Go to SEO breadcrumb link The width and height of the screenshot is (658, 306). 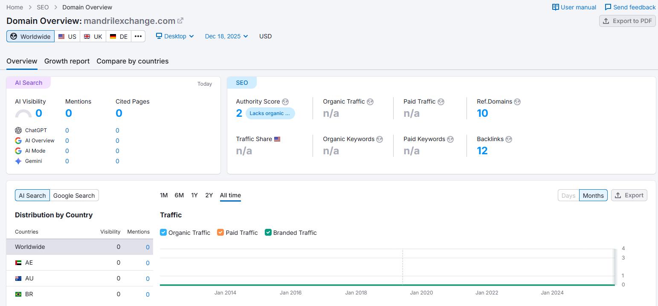43,7
